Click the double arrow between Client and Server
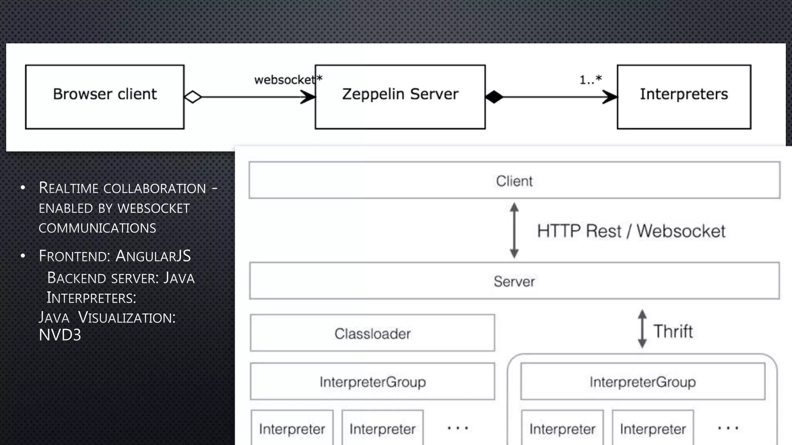The image size is (792, 445). [x=514, y=231]
